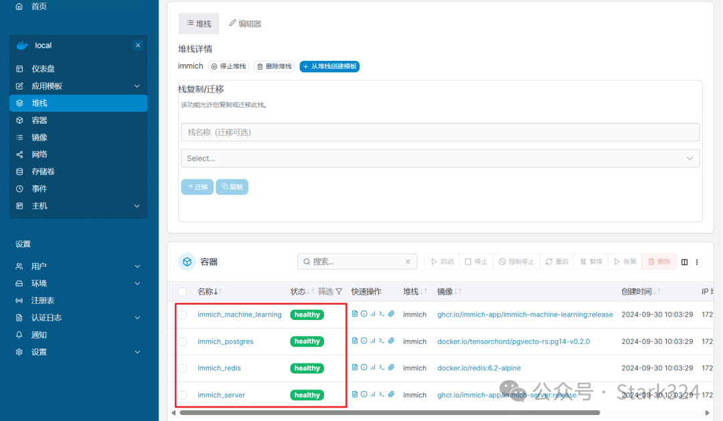The width and height of the screenshot is (723, 421).
Task: Open console icon for immich_postgres
Action: 382,341
